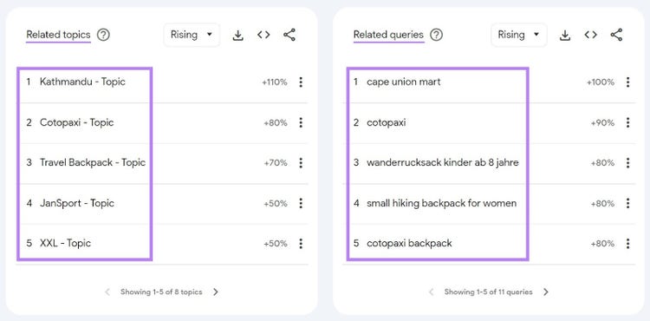Screen dimensions: 650x321
Task: Click the +100% value for cape union mart
Action: click(601, 82)
